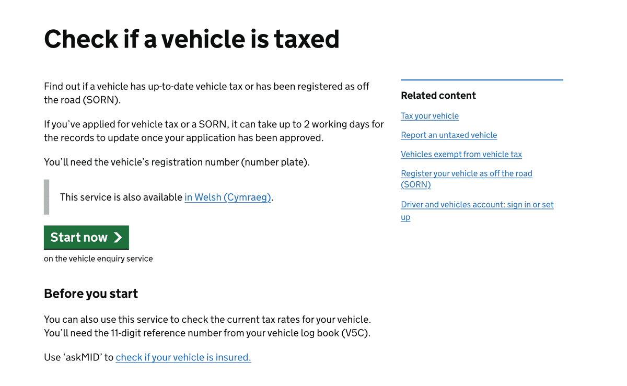Viewport: 627px width, 386px height.
Task: Click the words 'This service is also available'
Action: point(121,197)
